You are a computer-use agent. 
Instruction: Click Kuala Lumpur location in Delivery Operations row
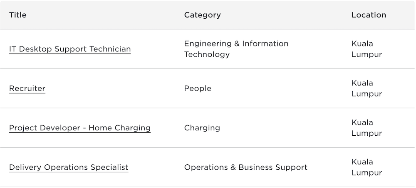click(366, 167)
